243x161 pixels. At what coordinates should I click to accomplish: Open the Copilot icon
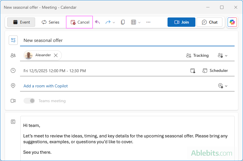(232, 22)
